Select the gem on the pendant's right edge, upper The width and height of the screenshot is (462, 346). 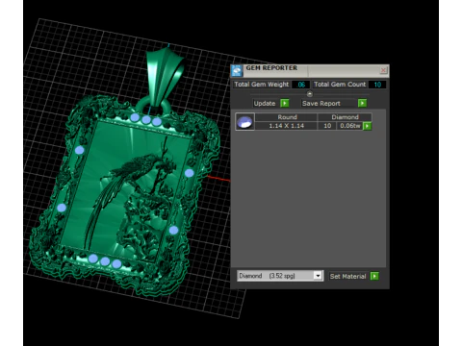point(189,173)
